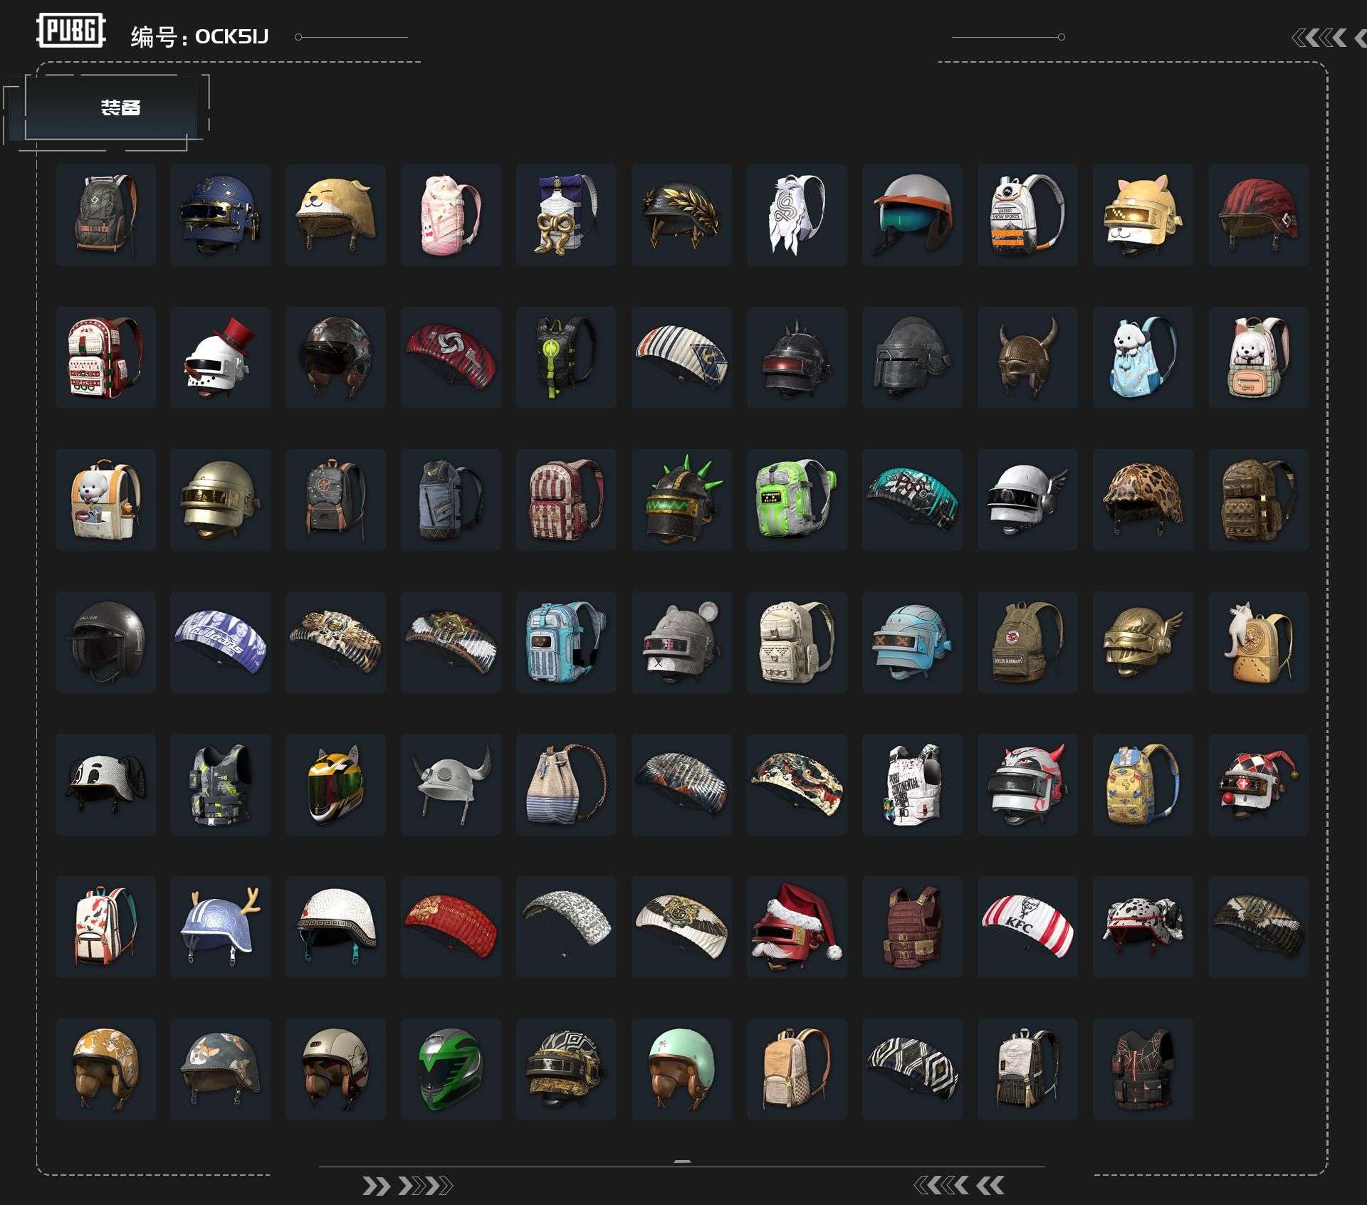
Task: Select the ocean wave pattern parachute
Action: pyautogui.click(x=797, y=784)
